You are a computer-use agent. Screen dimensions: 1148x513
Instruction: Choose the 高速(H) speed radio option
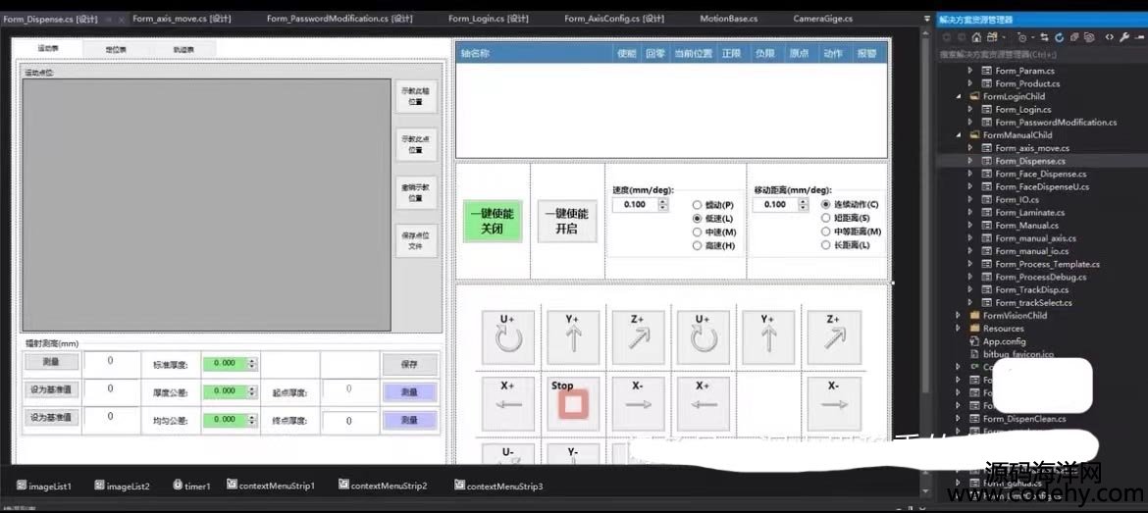[697, 245]
